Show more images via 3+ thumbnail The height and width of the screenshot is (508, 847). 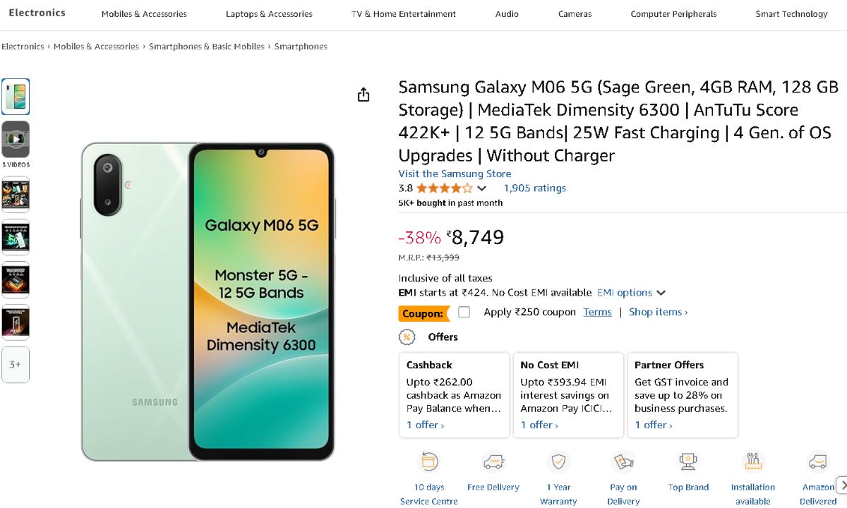click(16, 365)
